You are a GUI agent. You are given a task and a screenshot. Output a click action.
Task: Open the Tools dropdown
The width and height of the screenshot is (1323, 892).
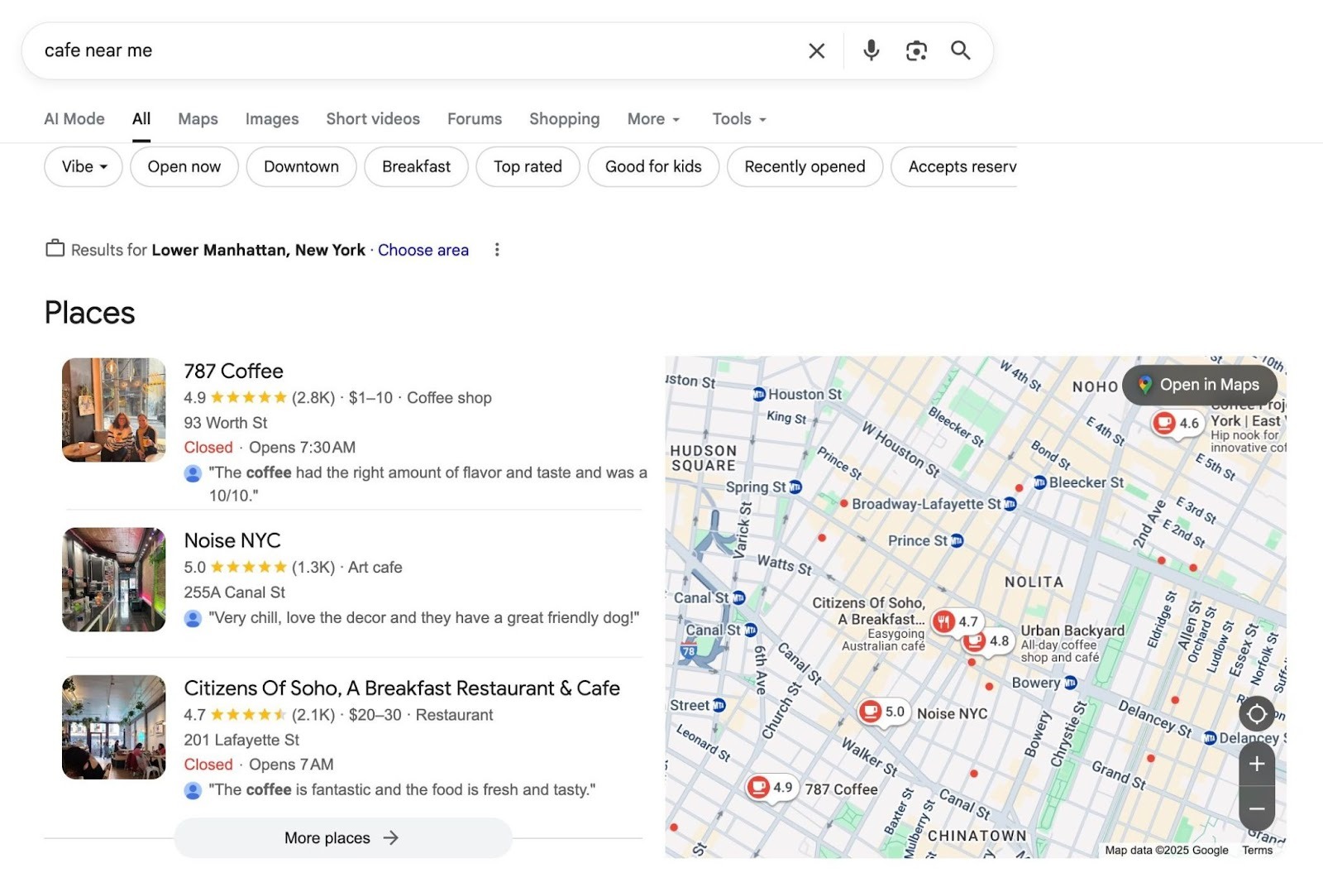(x=737, y=118)
